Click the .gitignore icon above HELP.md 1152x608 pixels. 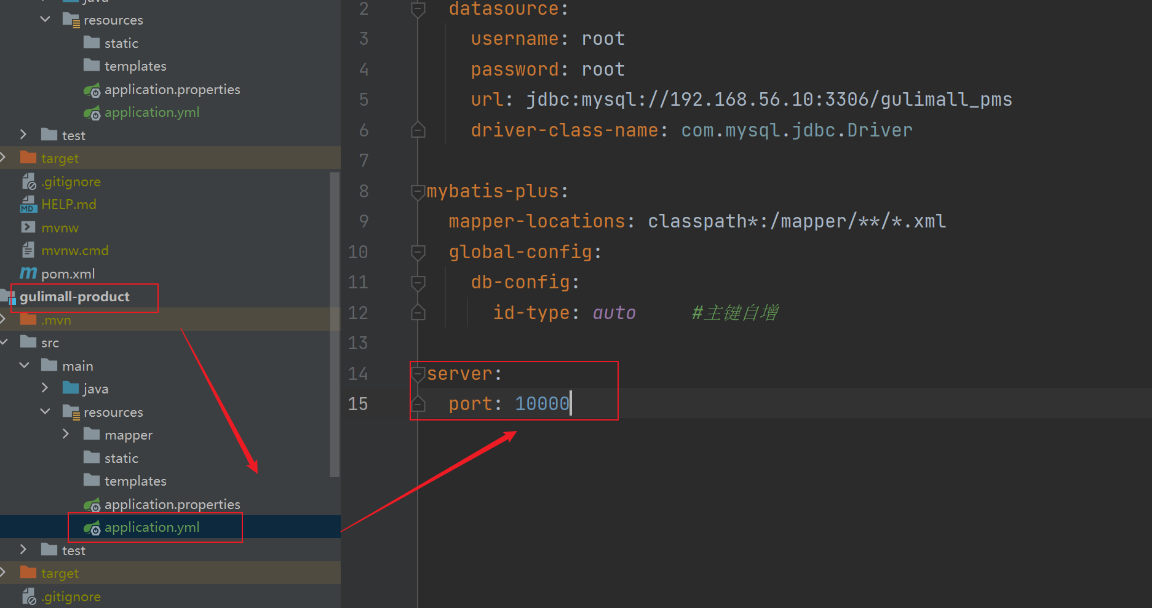pyautogui.click(x=29, y=181)
